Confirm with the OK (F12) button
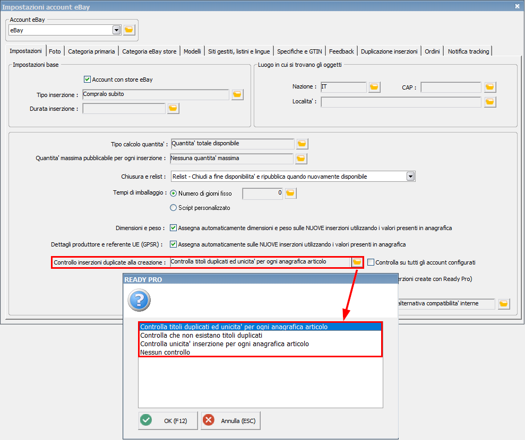 pos(168,420)
